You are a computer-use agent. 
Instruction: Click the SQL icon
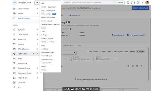point(14,87)
